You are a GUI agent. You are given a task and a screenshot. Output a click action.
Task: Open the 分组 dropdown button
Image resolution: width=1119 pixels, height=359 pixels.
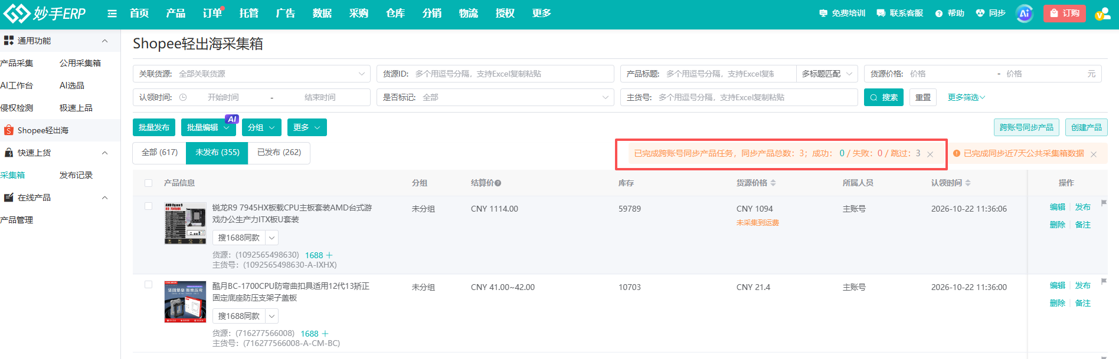point(261,127)
